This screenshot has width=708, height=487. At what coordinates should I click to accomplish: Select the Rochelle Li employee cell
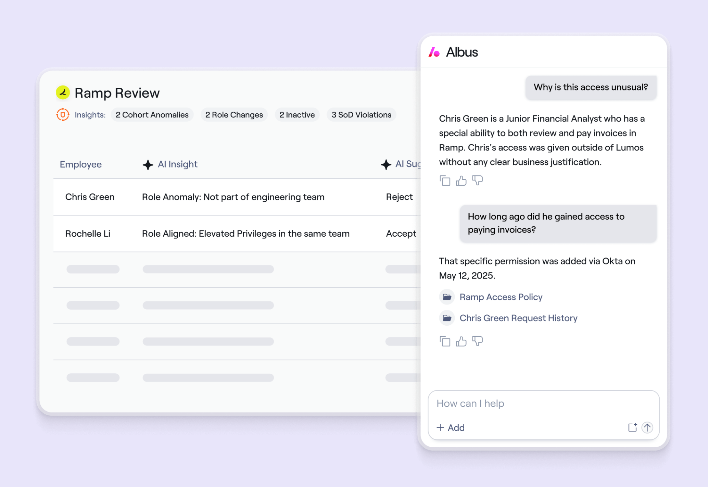coord(88,234)
